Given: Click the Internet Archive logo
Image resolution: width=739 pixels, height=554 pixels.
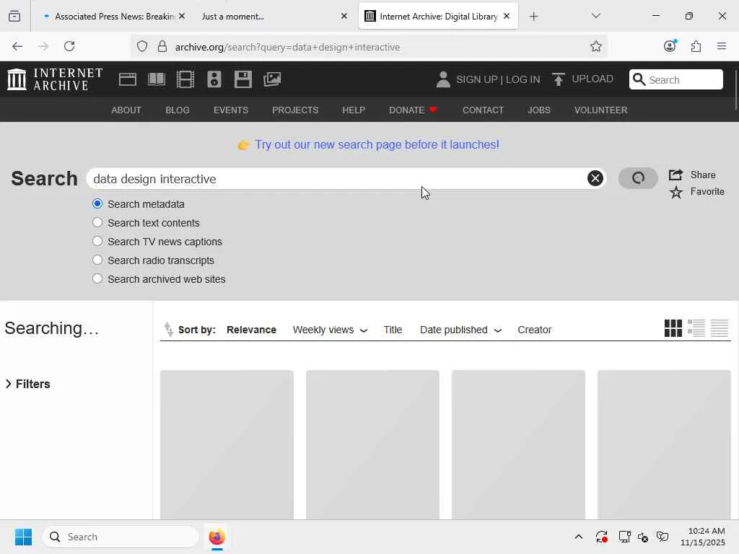Looking at the screenshot, I should 55,79.
